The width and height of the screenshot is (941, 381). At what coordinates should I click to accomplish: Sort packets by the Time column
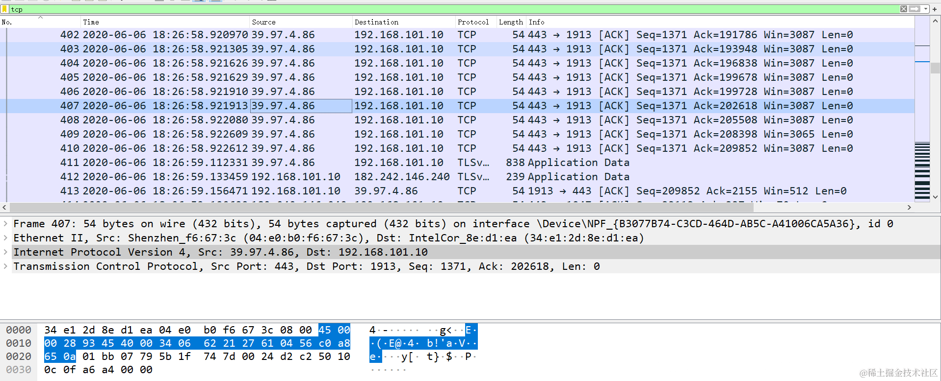click(165, 22)
